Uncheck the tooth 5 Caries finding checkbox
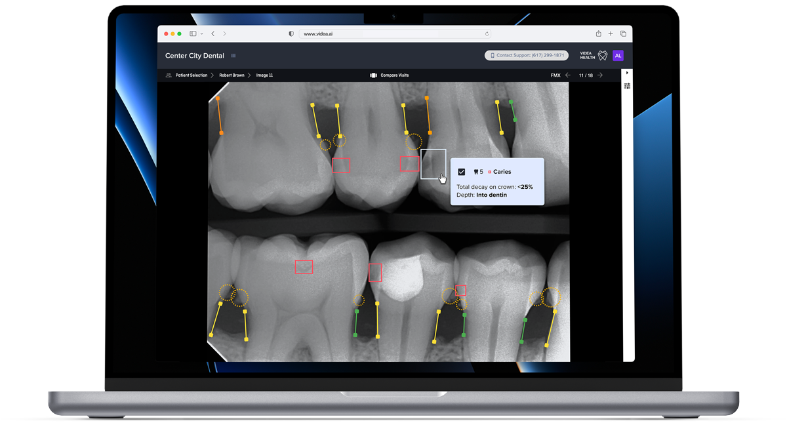This screenshot has width=787, height=423. point(462,171)
